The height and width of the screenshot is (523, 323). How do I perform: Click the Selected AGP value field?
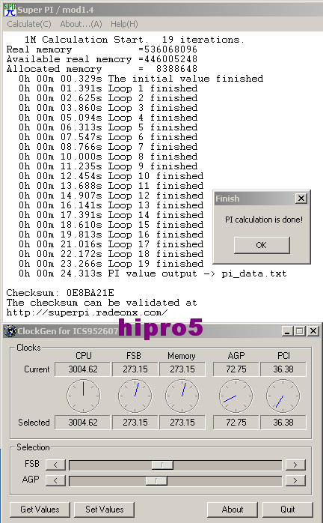click(236, 423)
